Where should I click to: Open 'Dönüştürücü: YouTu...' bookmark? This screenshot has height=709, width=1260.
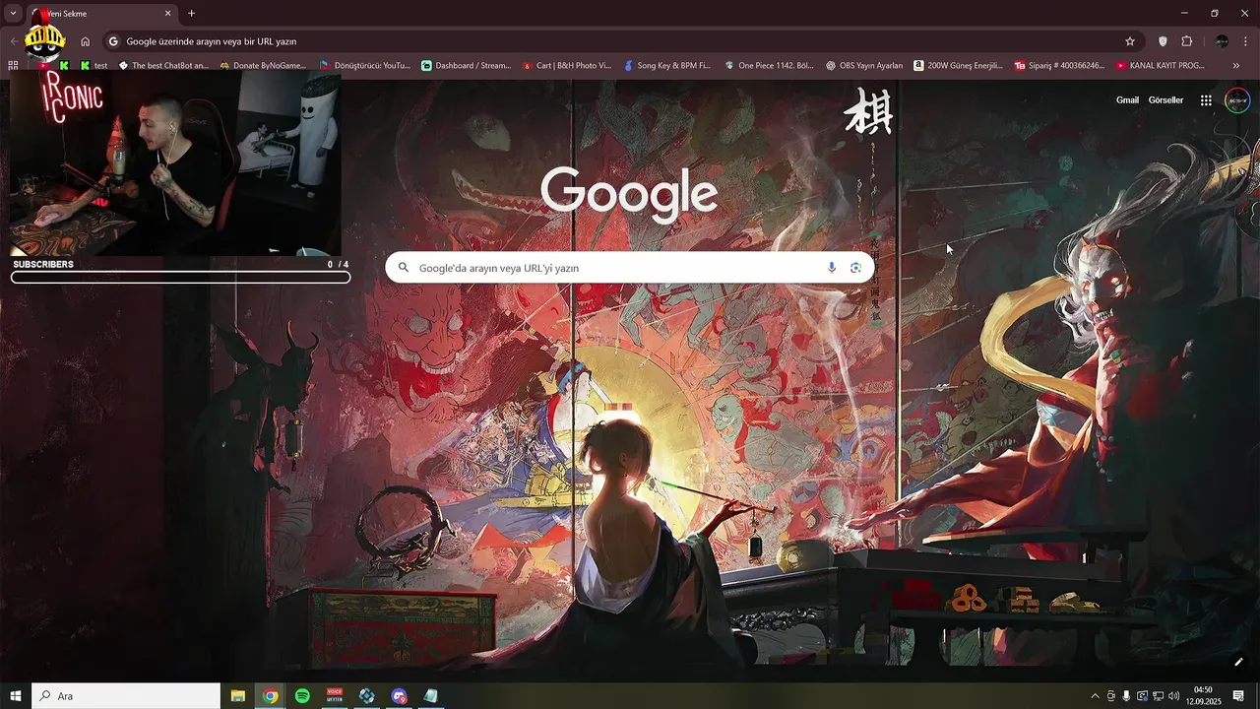pyautogui.click(x=365, y=65)
